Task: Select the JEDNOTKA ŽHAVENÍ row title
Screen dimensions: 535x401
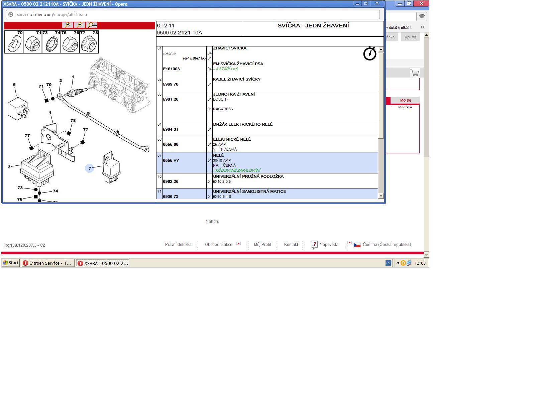Action: click(x=234, y=94)
